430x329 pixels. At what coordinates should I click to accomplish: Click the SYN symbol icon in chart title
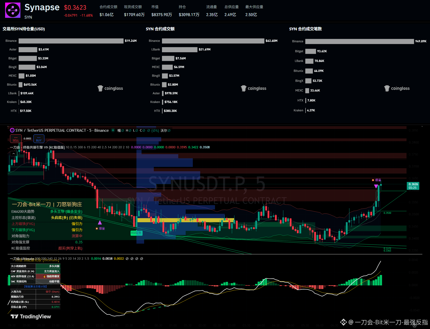click(12, 130)
